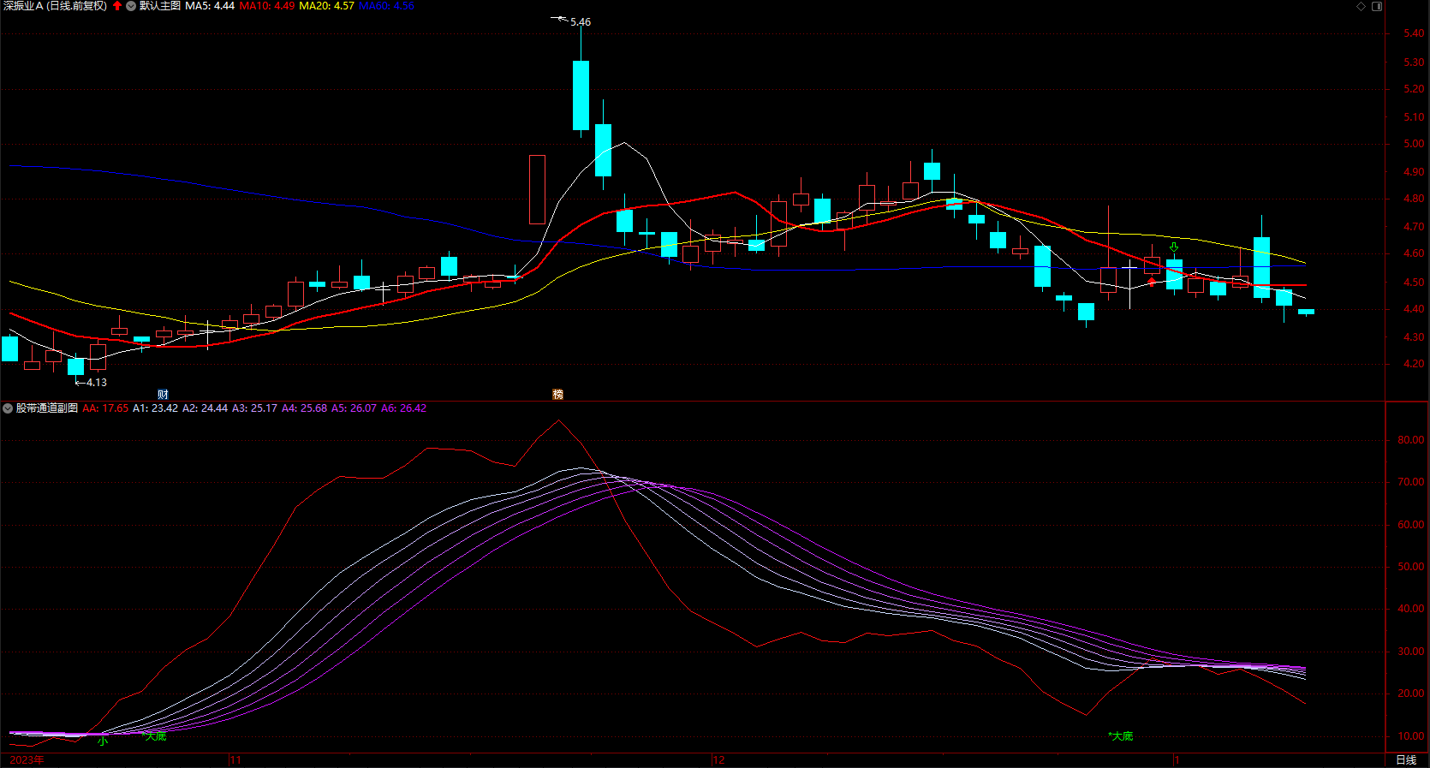The width and height of the screenshot is (1430, 768).
Task: Click the AA: 17.65 value
Action: 105,408
